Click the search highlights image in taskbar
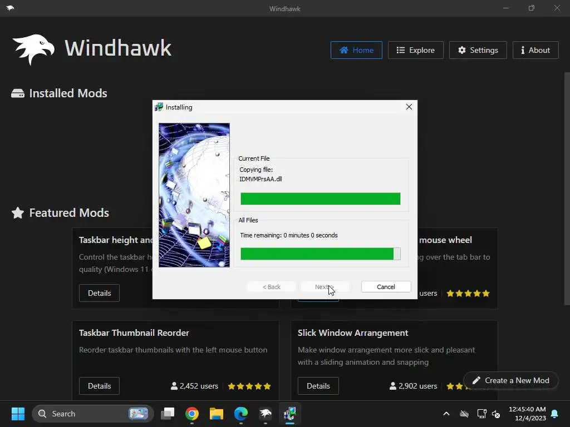 click(x=139, y=414)
